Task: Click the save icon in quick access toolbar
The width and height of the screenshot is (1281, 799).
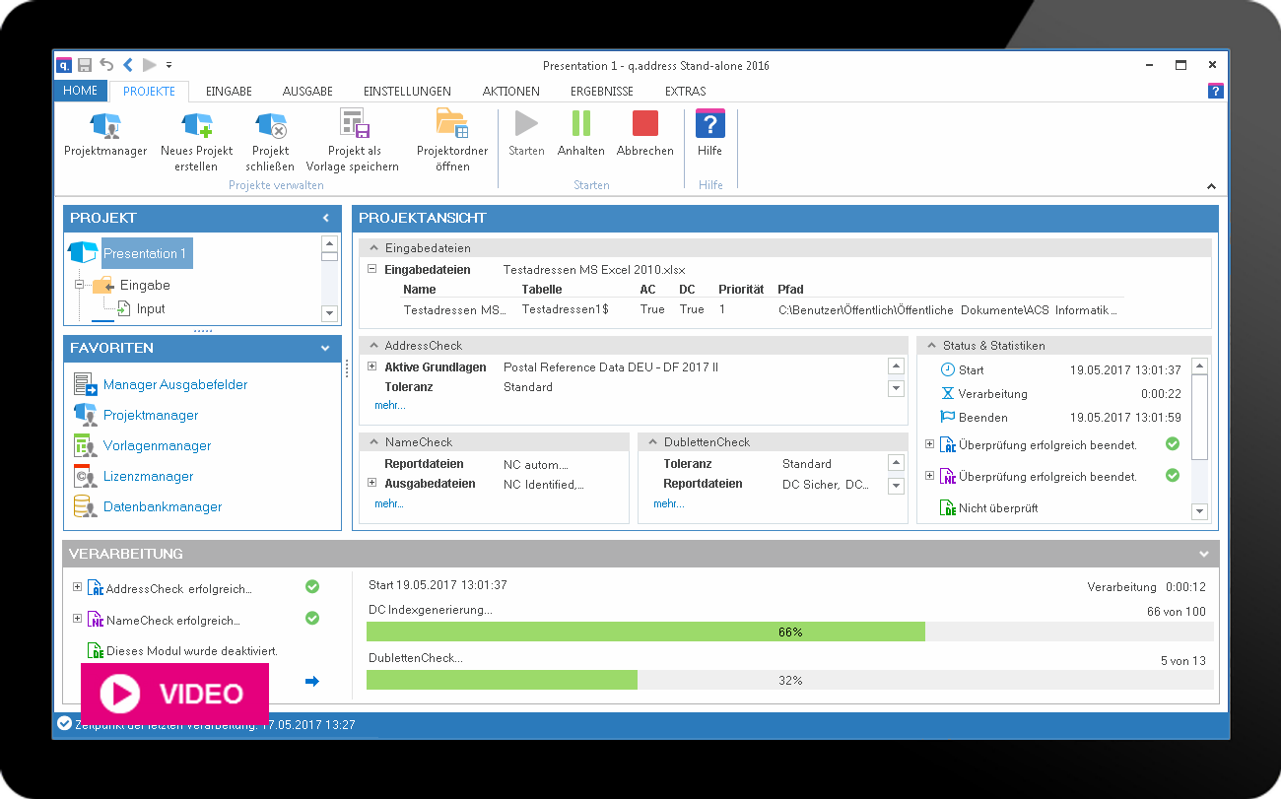Action: point(85,65)
